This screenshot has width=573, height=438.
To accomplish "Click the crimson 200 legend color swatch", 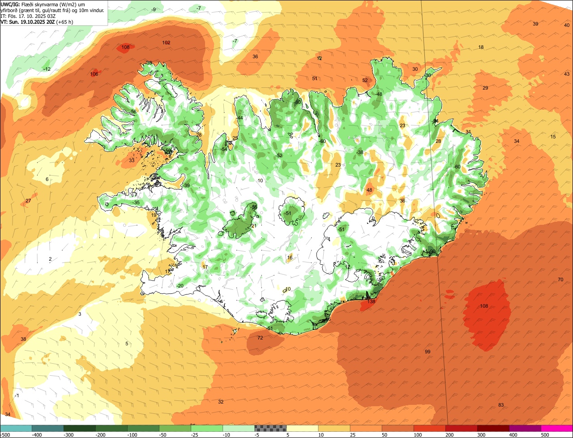I will (x=462, y=428).
